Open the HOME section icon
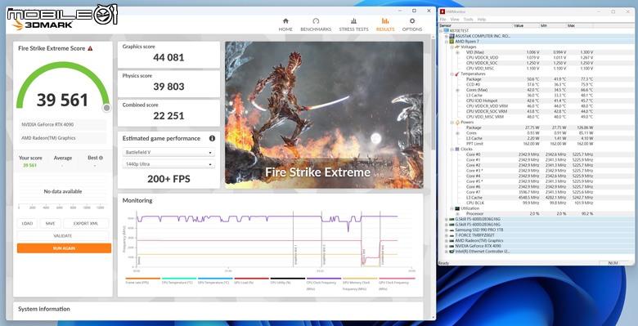 point(285,21)
